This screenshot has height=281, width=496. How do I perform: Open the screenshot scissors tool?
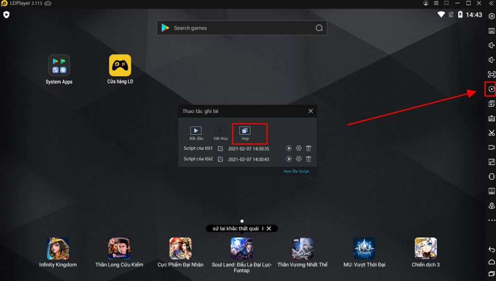point(491,133)
